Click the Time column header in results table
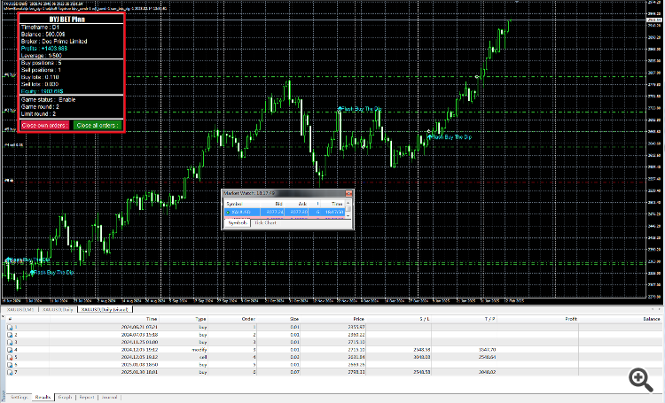The height and width of the screenshot is (403, 665). click(x=152, y=319)
